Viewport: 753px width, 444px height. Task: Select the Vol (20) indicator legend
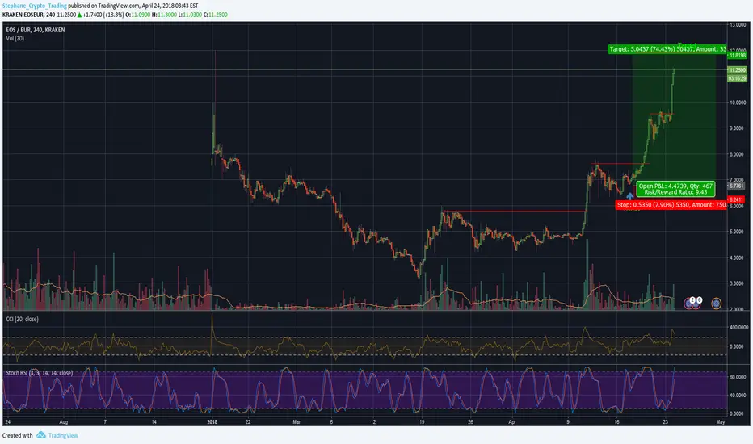tap(15, 39)
